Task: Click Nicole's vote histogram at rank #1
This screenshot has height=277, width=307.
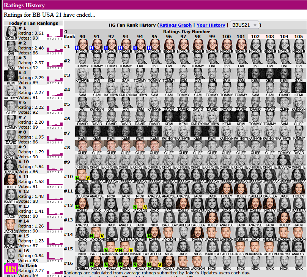Action: [55, 34]
